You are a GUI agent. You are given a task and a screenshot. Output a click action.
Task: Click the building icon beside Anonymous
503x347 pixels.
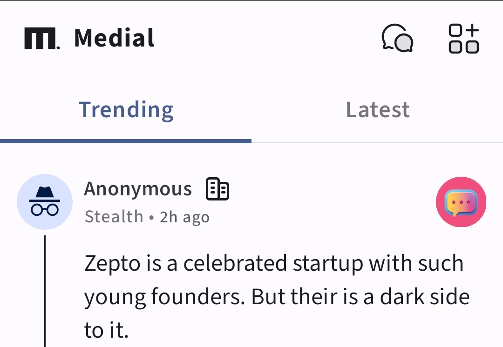pyautogui.click(x=218, y=189)
